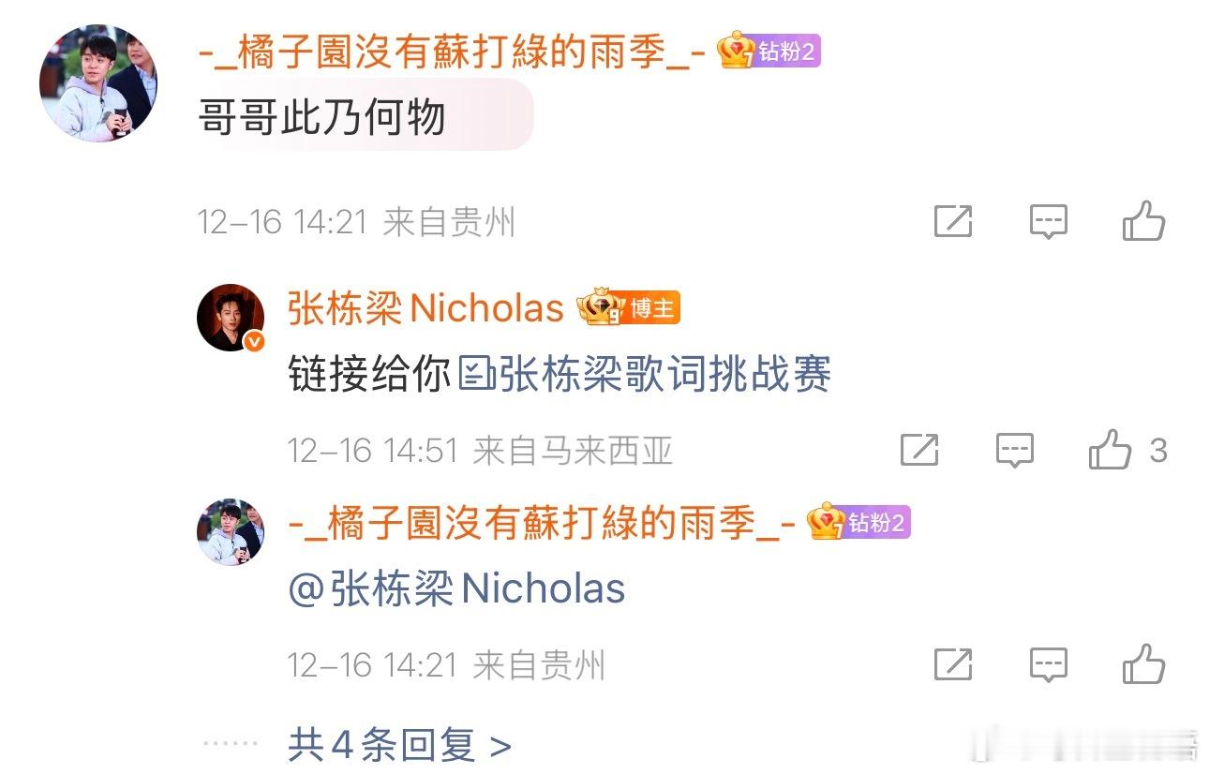
Task: Like 张栋梁Nicholas's reply with 3 likes
Action: (1110, 451)
